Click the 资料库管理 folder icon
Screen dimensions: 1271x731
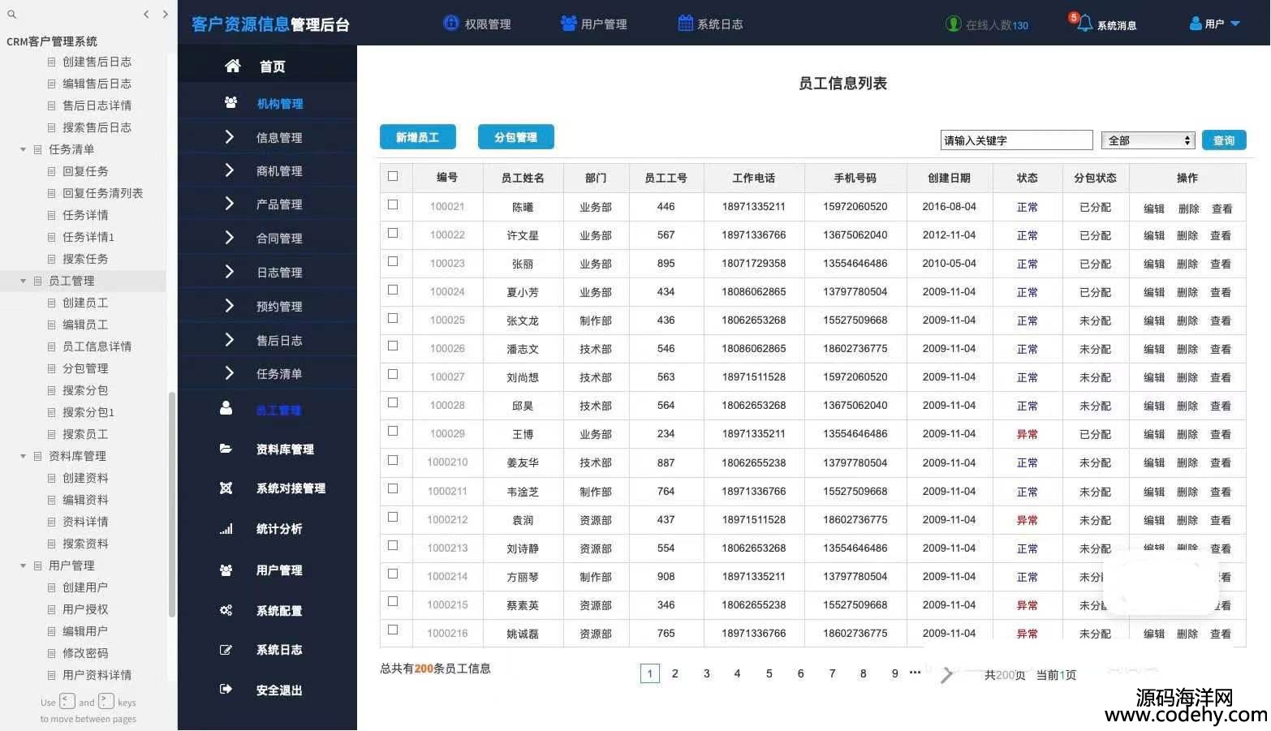[x=226, y=448]
